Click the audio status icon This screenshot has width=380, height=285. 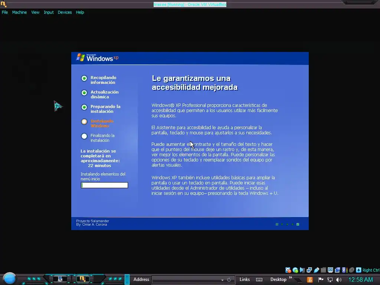[302, 270]
